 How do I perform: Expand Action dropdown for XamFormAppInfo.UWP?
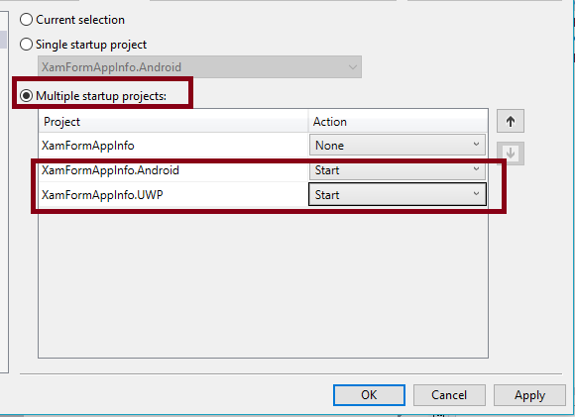point(398,194)
